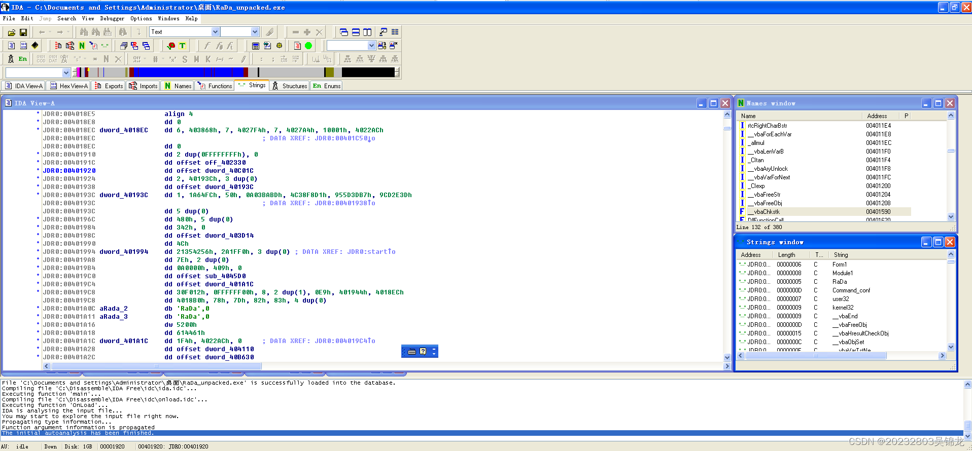Open the Edit menu
This screenshot has height=451, width=972.
point(27,18)
